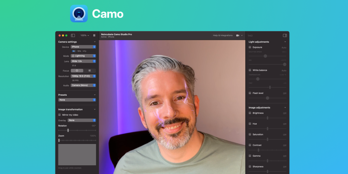Click the Rotation slider handle
Image resolution: width=348 pixels, height=174 pixels.
point(68,130)
